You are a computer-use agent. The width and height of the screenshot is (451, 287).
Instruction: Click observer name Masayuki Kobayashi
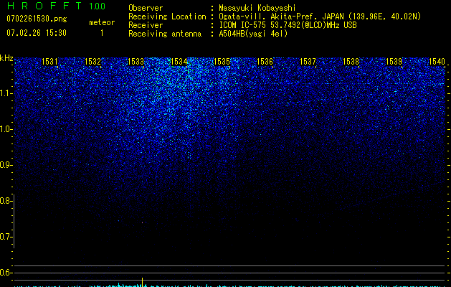click(257, 8)
